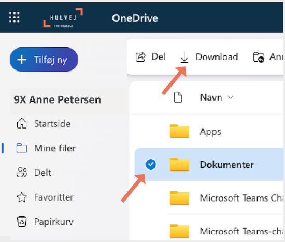Screen dimensions: 285x242
Task: Click the Microsoft Teams-chat folder icon
Action: pyautogui.click(x=179, y=231)
